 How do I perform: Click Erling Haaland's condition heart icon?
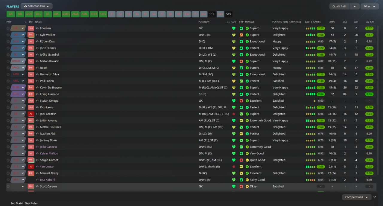point(234,94)
